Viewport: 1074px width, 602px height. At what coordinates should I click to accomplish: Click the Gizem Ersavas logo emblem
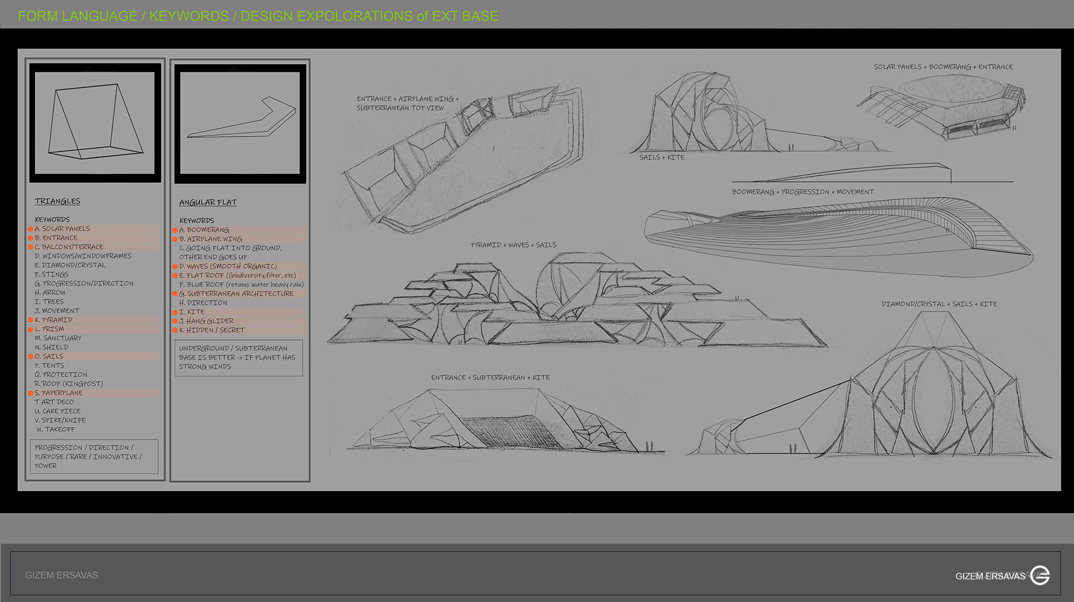pyautogui.click(x=1040, y=575)
